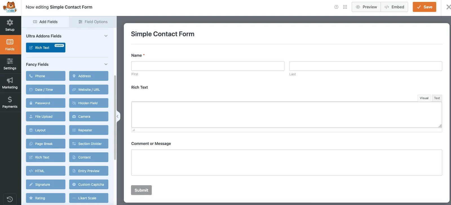Click the First name input field
The height and width of the screenshot is (205, 451).
tap(208, 66)
